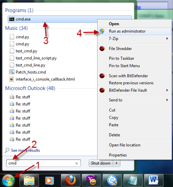
Task: Select Open file location
Action: click(125, 145)
